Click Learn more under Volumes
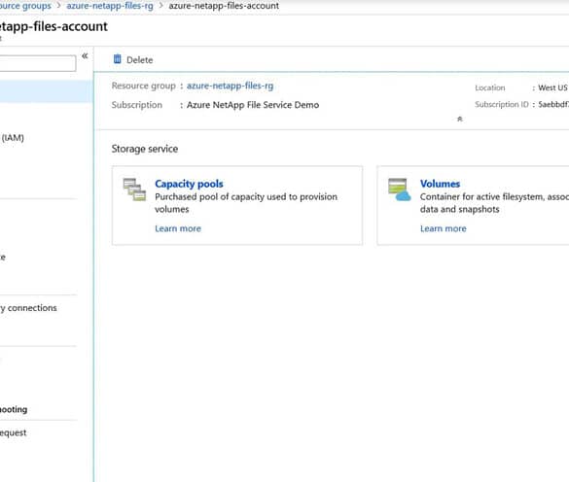Viewport: 569px width, 482px height. [444, 228]
